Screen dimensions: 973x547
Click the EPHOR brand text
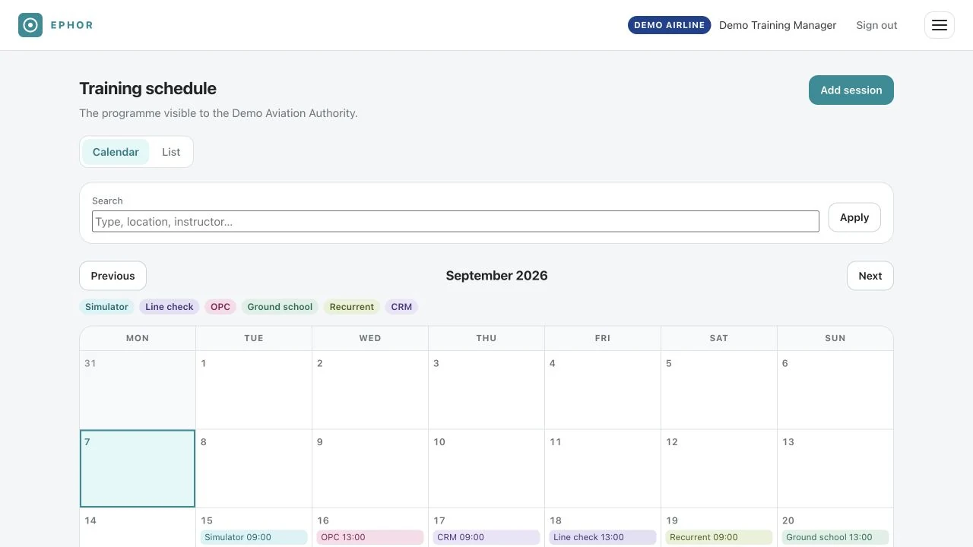[72, 25]
